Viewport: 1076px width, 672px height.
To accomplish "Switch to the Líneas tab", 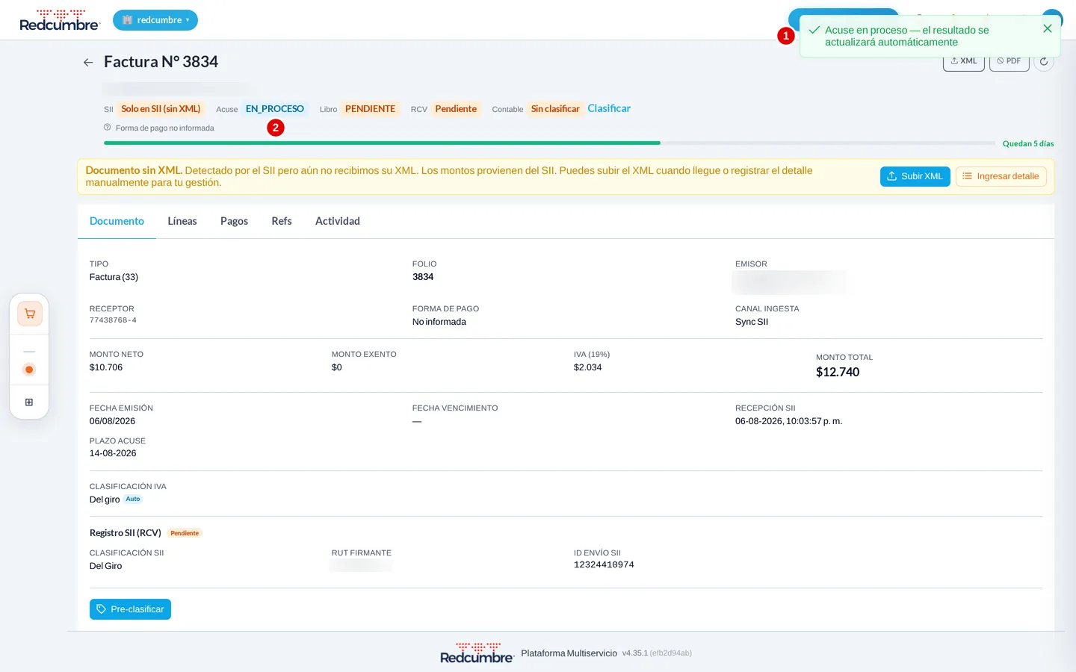I will tap(182, 221).
